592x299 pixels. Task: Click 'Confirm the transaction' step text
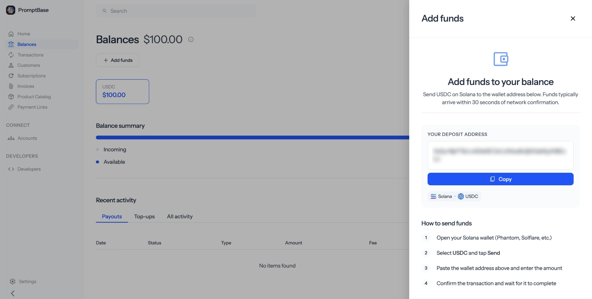click(496, 283)
